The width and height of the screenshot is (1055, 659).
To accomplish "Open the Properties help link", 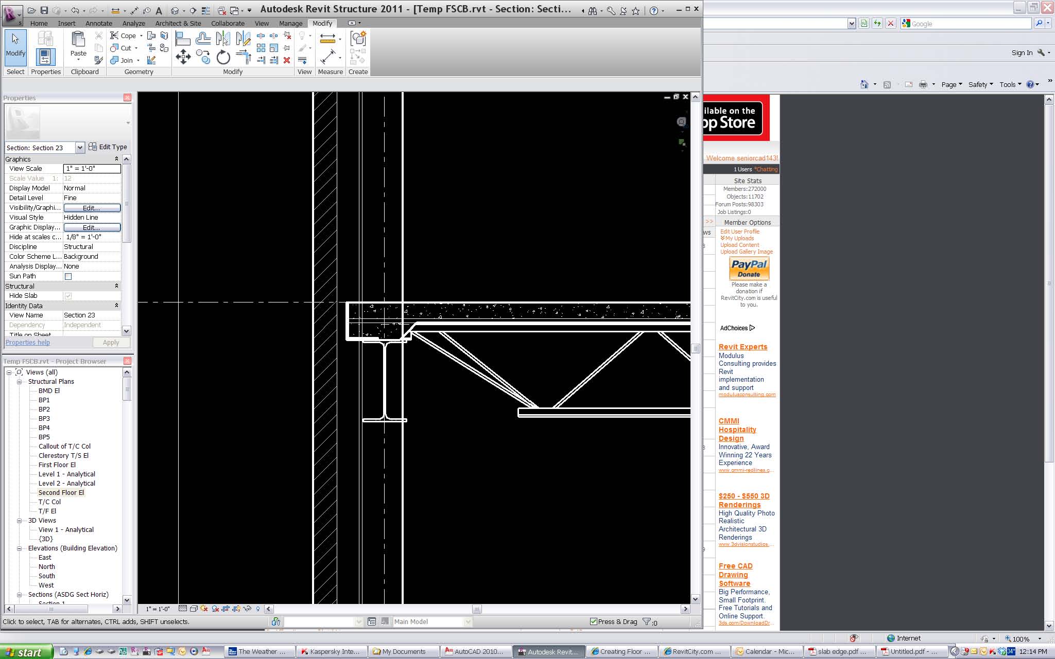I will (x=28, y=342).
